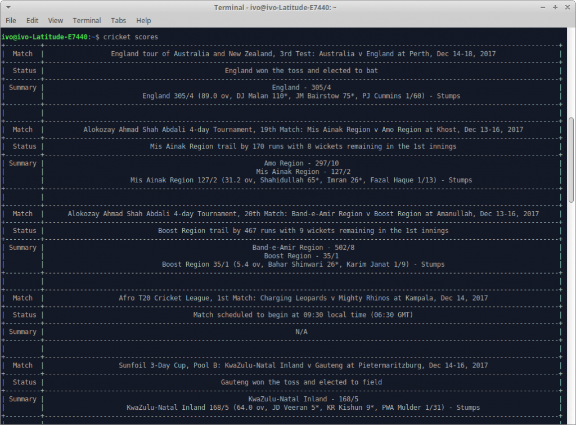The width and height of the screenshot is (576, 425).
Task: Open the Tabs menu
Action: click(119, 20)
